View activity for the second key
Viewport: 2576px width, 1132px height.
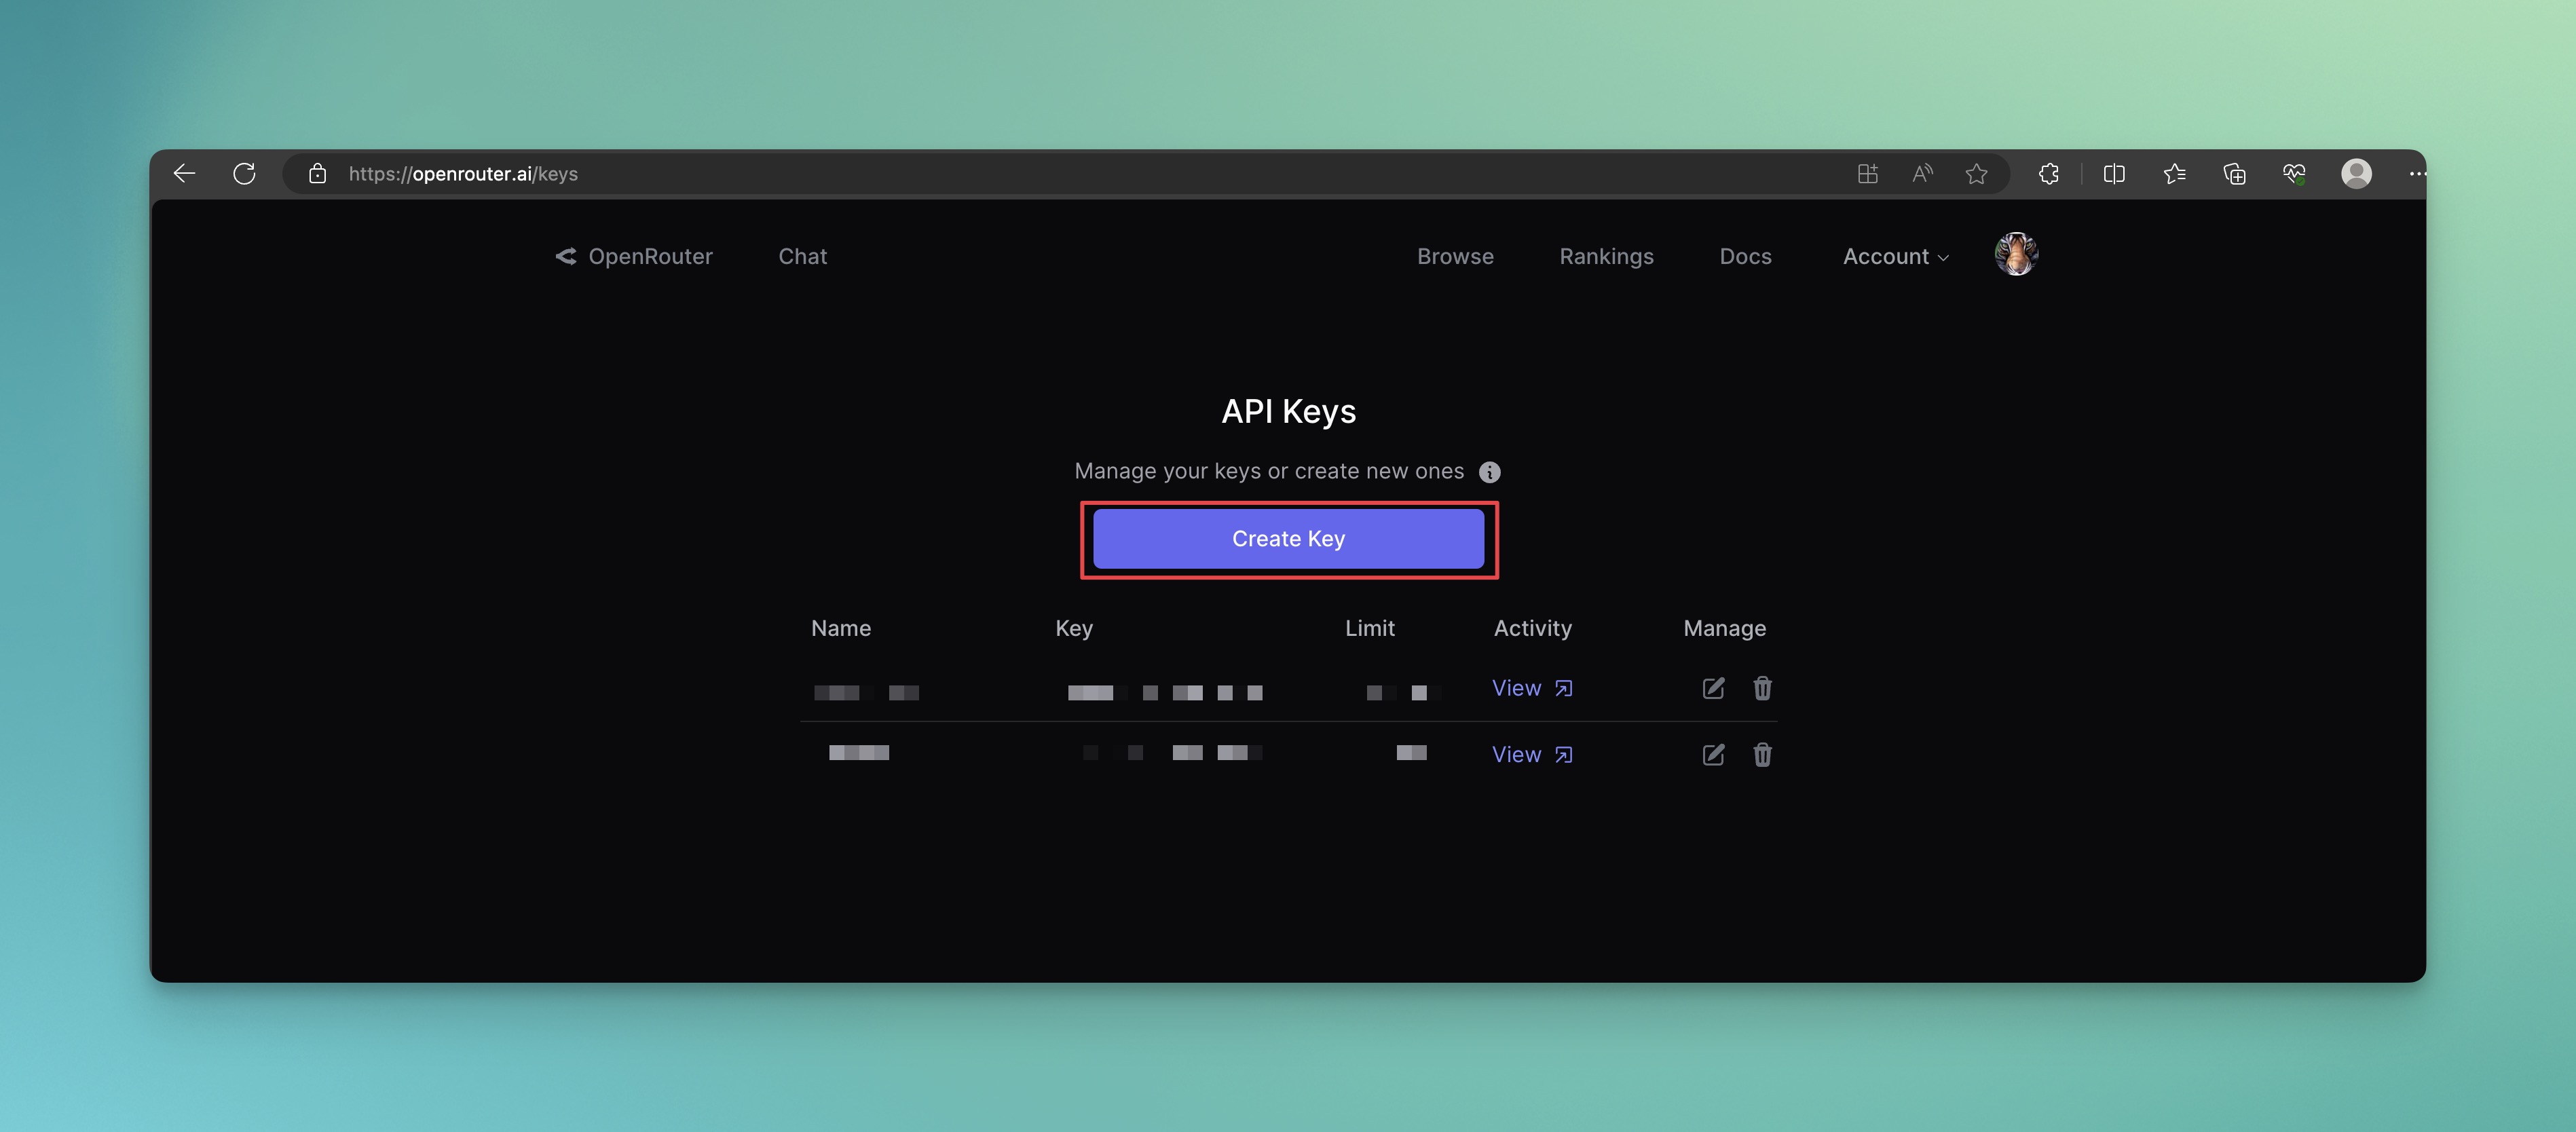(x=1531, y=755)
